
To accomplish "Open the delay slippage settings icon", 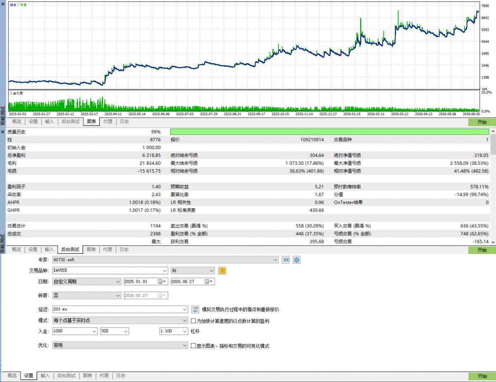I will pyautogui.click(x=196, y=309).
